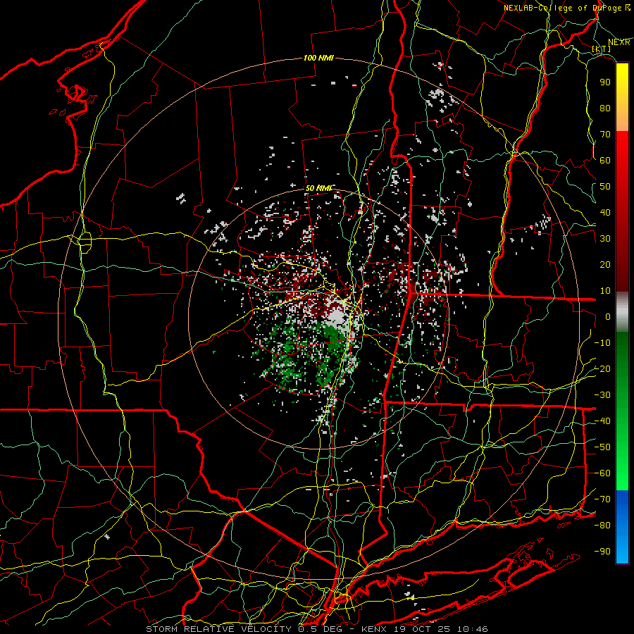Pick the yellow segment of the color bar
The height and width of the screenshot is (634, 634).
point(622,97)
